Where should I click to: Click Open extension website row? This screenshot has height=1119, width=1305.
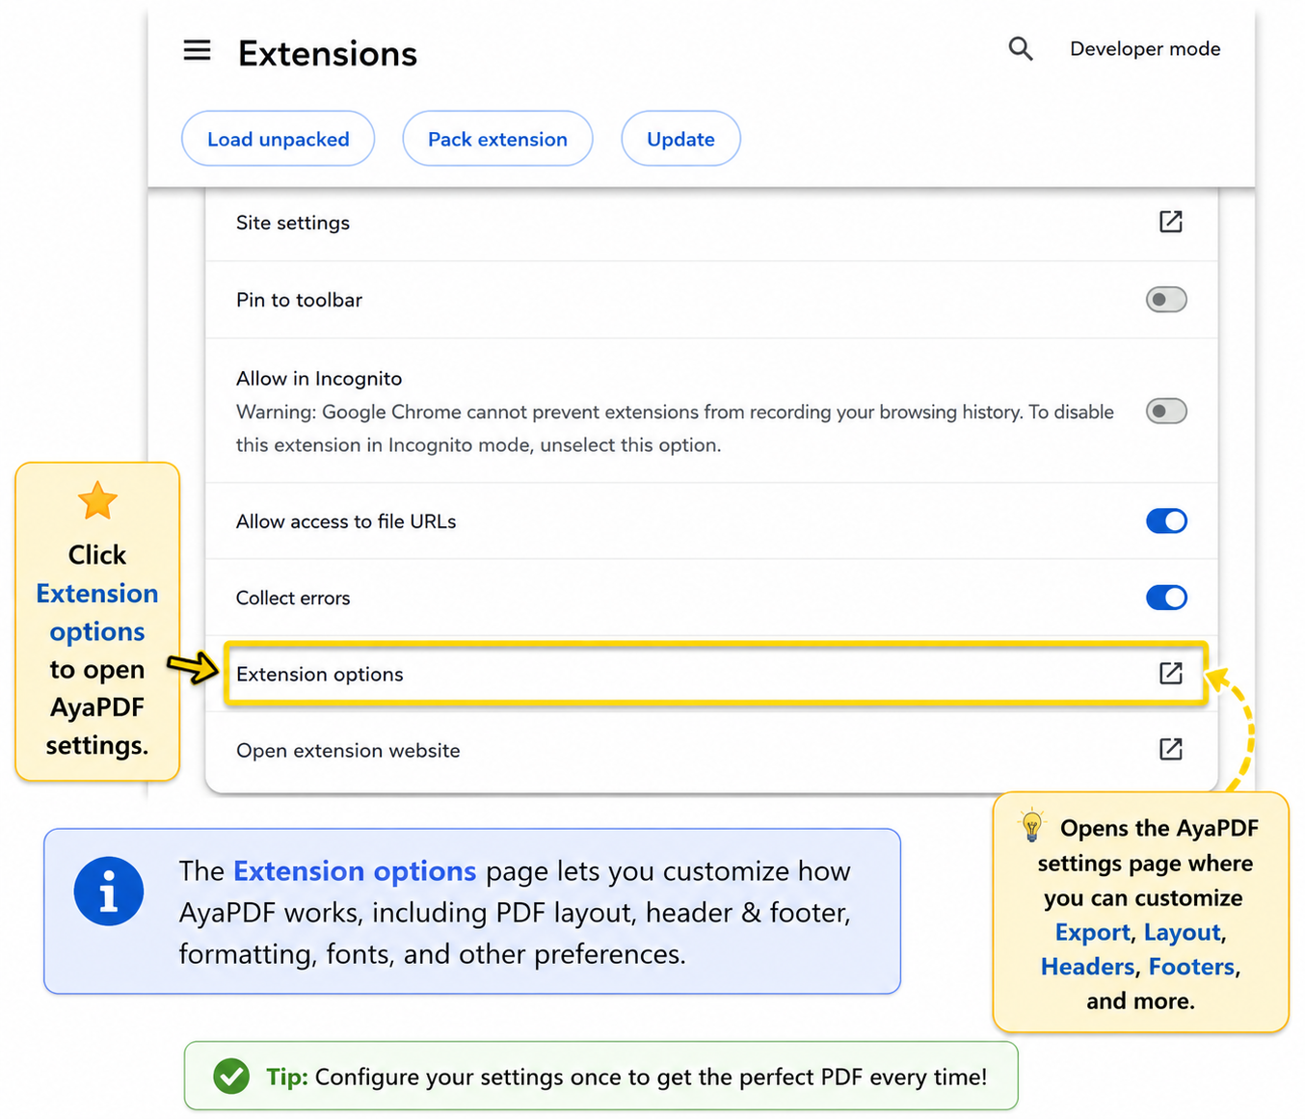pyautogui.click(x=711, y=751)
